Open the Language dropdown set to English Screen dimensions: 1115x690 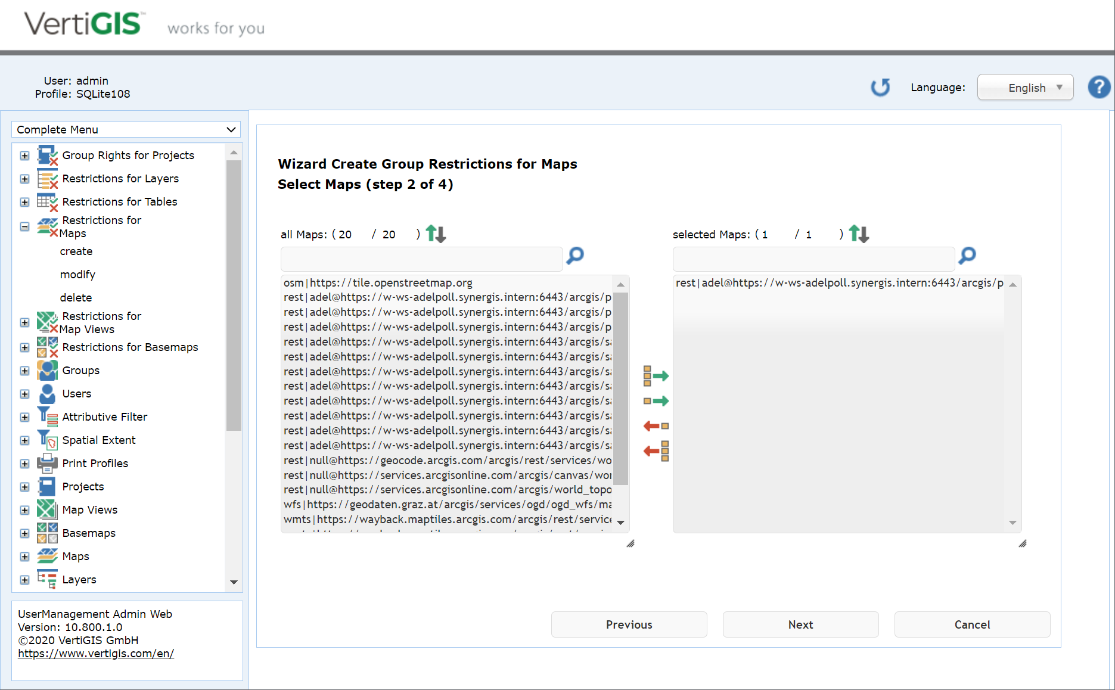click(x=1024, y=87)
